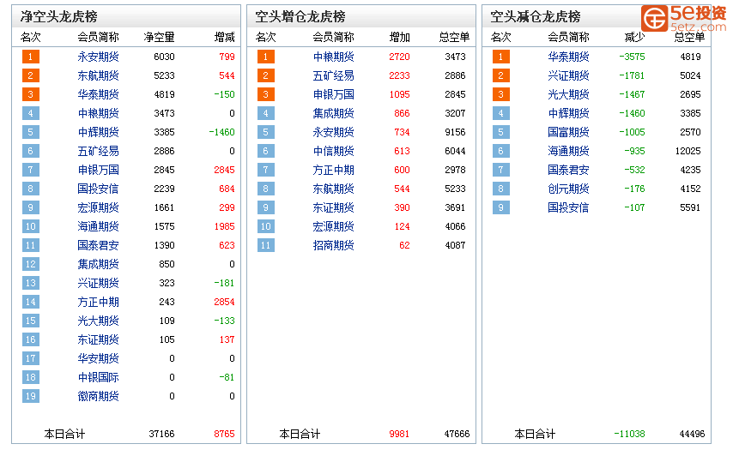
Task: Open 东证期货 in the 净空头龙虎榜 table
Action: tap(98, 339)
